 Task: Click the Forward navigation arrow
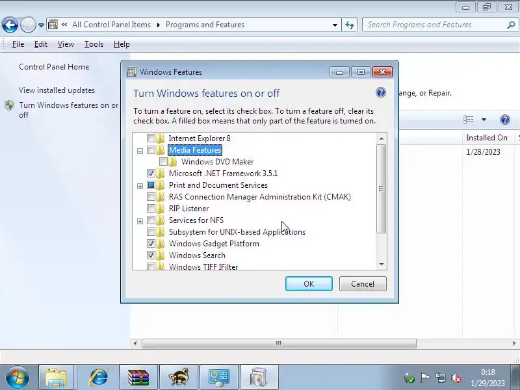coord(28,25)
